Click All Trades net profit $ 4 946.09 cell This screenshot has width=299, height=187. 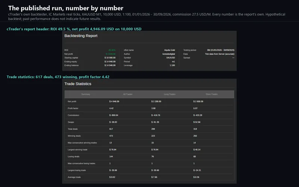114,101
